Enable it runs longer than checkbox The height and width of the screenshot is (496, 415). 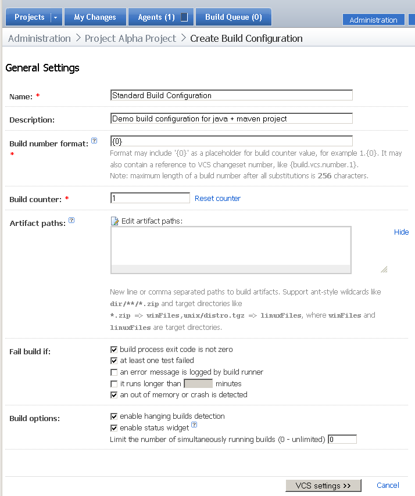coord(114,384)
